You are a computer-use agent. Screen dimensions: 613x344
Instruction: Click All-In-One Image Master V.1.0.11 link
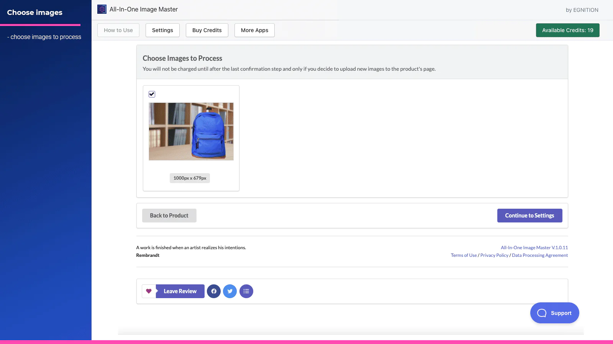tap(534, 248)
